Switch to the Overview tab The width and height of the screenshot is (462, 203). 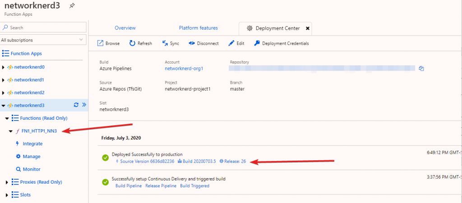coord(125,28)
